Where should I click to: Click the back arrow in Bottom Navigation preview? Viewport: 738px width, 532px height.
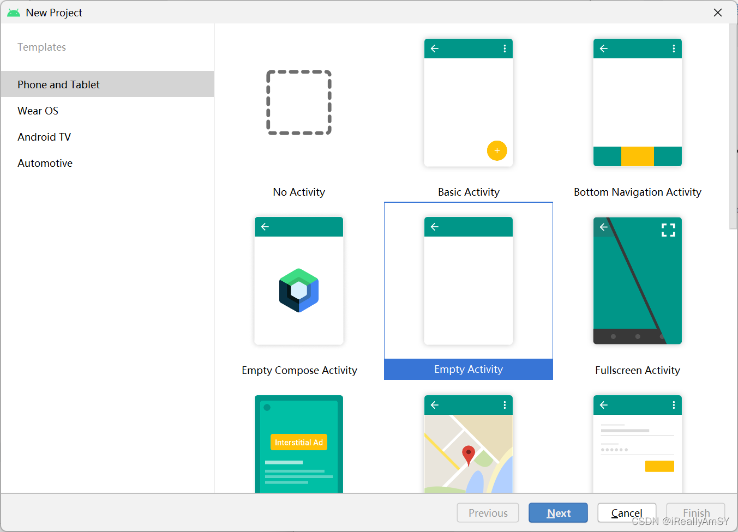[604, 49]
